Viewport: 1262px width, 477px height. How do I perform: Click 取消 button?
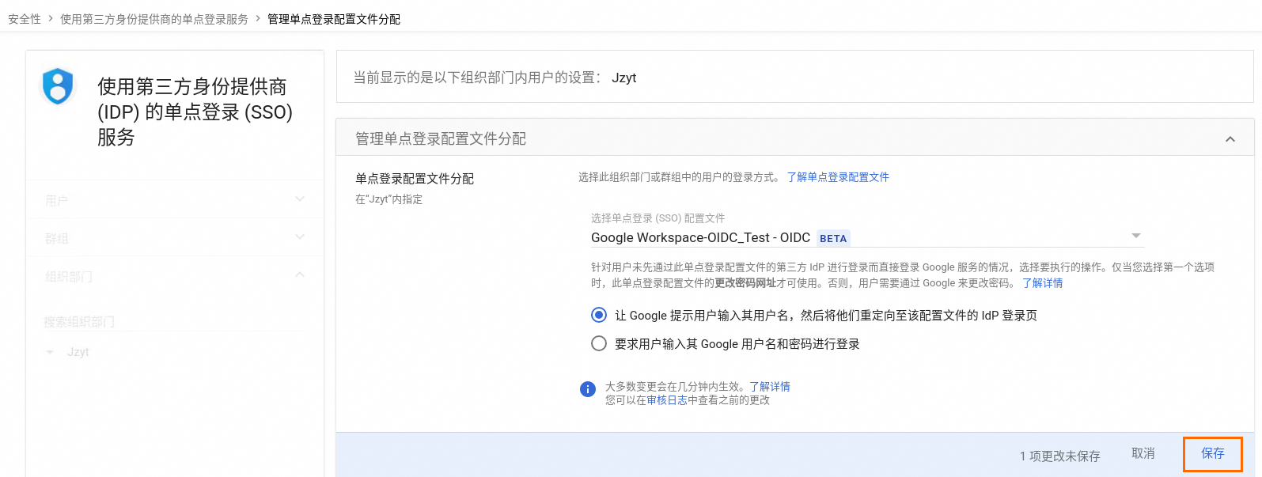(1143, 453)
